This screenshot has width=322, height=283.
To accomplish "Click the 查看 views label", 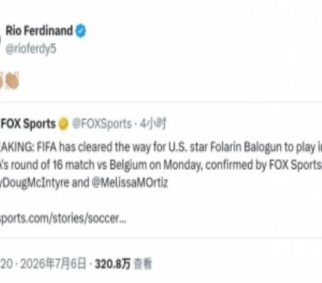I will pos(142,264).
